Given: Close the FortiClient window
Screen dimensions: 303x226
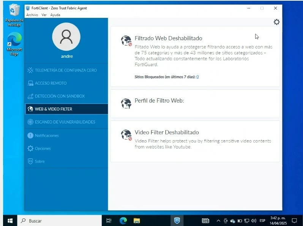Looking at the screenshot, I should coord(276,8).
